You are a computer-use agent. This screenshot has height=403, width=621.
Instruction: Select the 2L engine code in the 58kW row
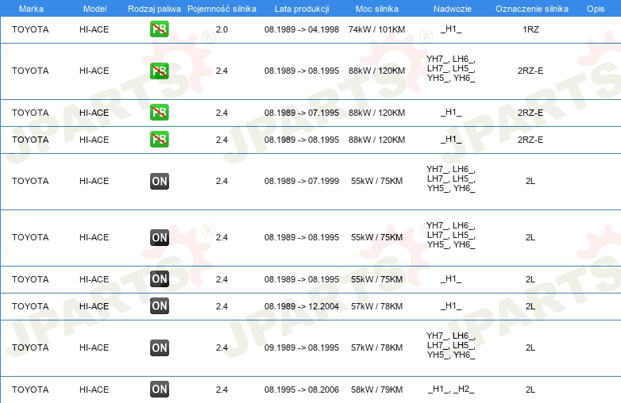[x=530, y=390]
